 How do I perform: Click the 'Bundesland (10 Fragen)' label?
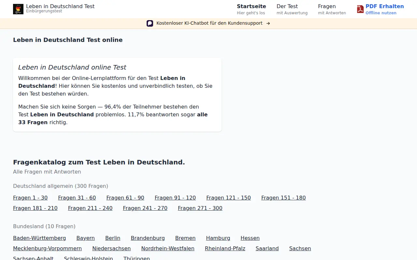click(x=44, y=227)
